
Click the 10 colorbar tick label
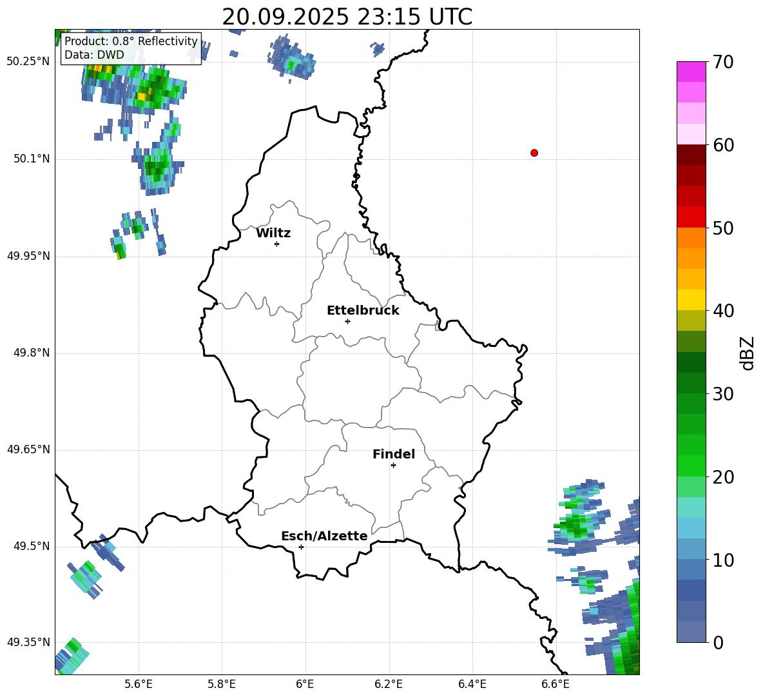(x=723, y=560)
